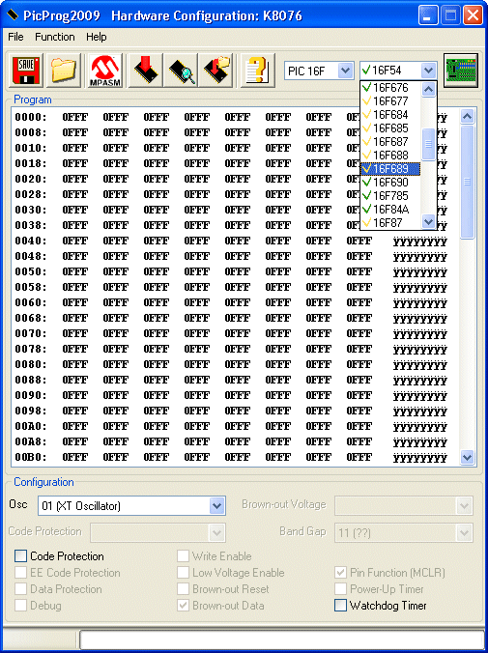This screenshot has height=653, width=488.
Task: Select 16F685 in device list
Action: point(390,128)
